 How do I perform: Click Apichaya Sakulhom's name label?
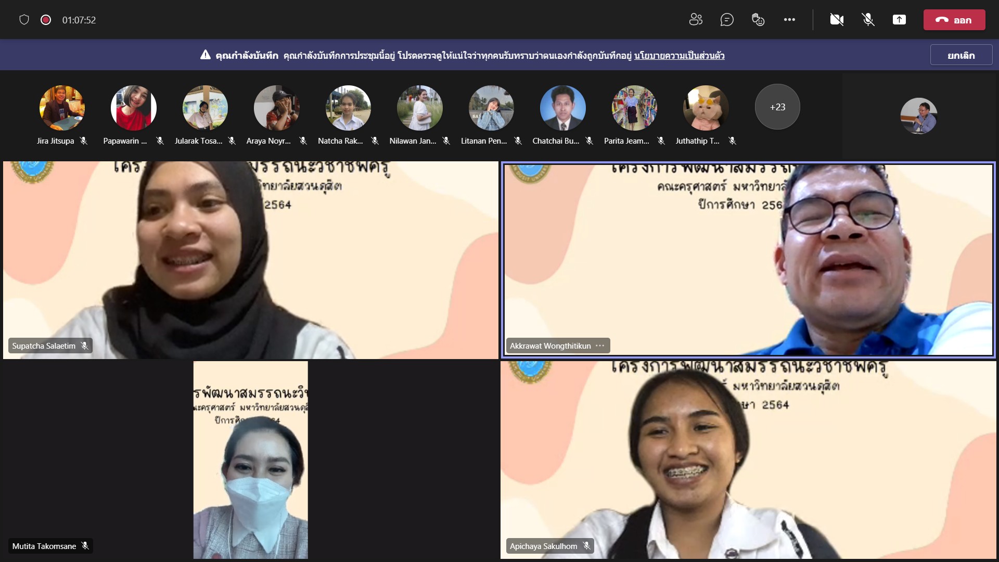pos(543,546)
